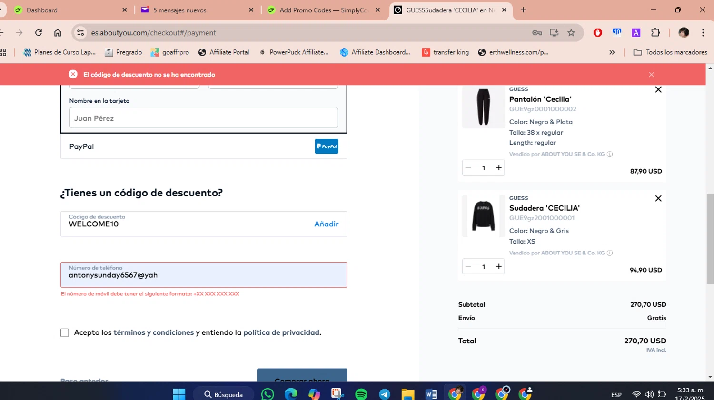Accept the terms and conditions checkbox

65,333
